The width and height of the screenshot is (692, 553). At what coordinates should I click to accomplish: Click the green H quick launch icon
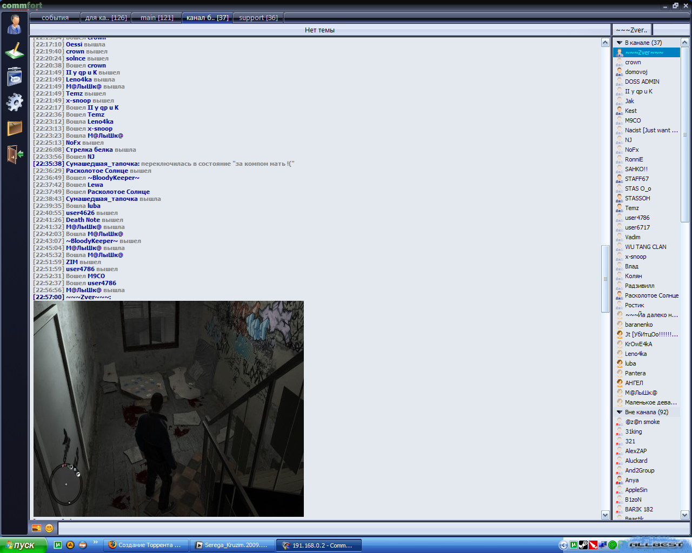coord(58,545)
